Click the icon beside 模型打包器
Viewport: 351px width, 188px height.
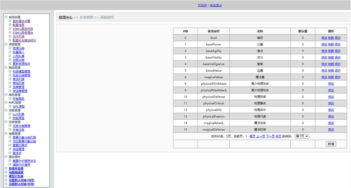(x=6, y=176)
